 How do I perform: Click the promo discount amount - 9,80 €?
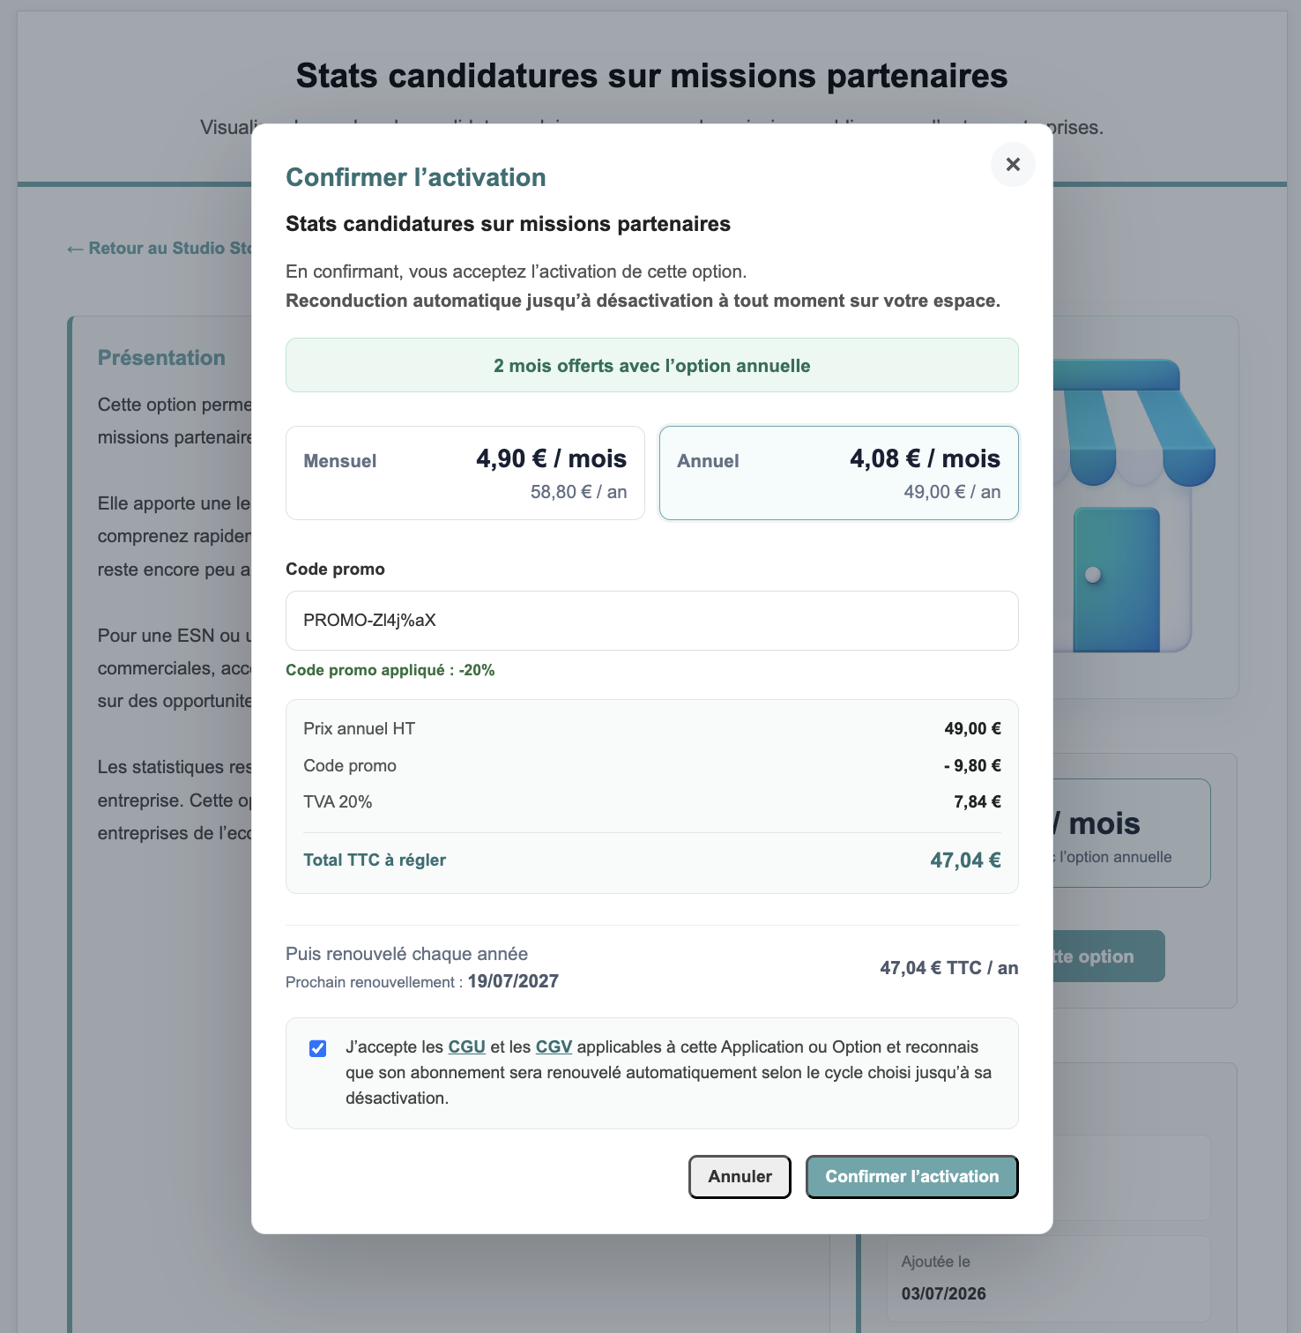point(972,765)
